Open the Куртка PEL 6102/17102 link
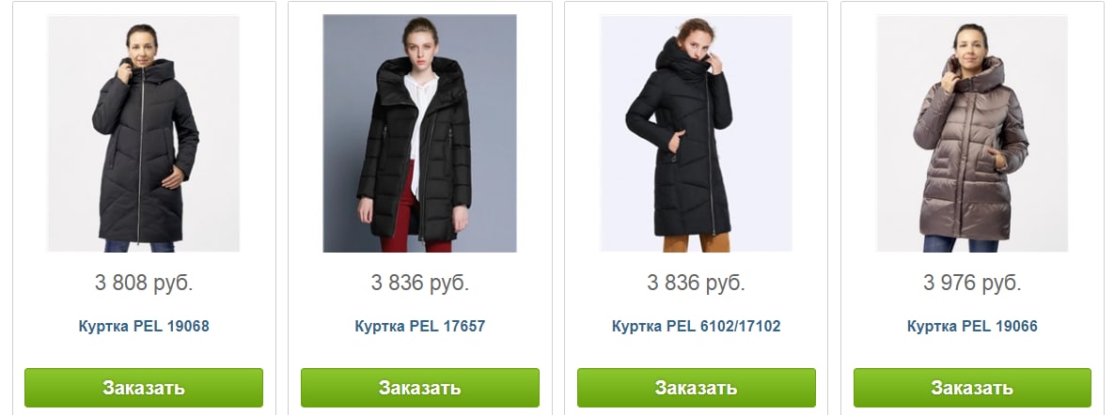Screen dimensions: 1114x415 (697, 327)
